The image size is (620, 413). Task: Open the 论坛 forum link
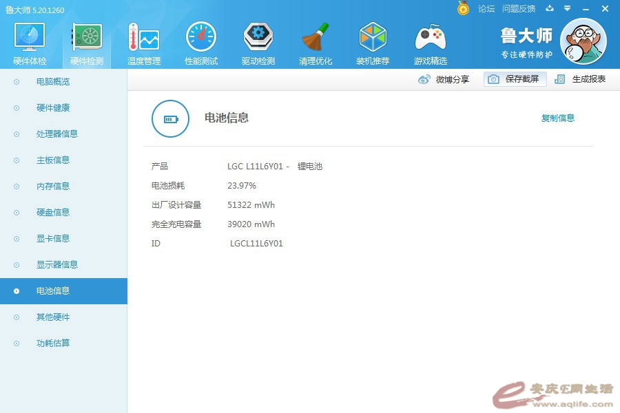point(486,9)
